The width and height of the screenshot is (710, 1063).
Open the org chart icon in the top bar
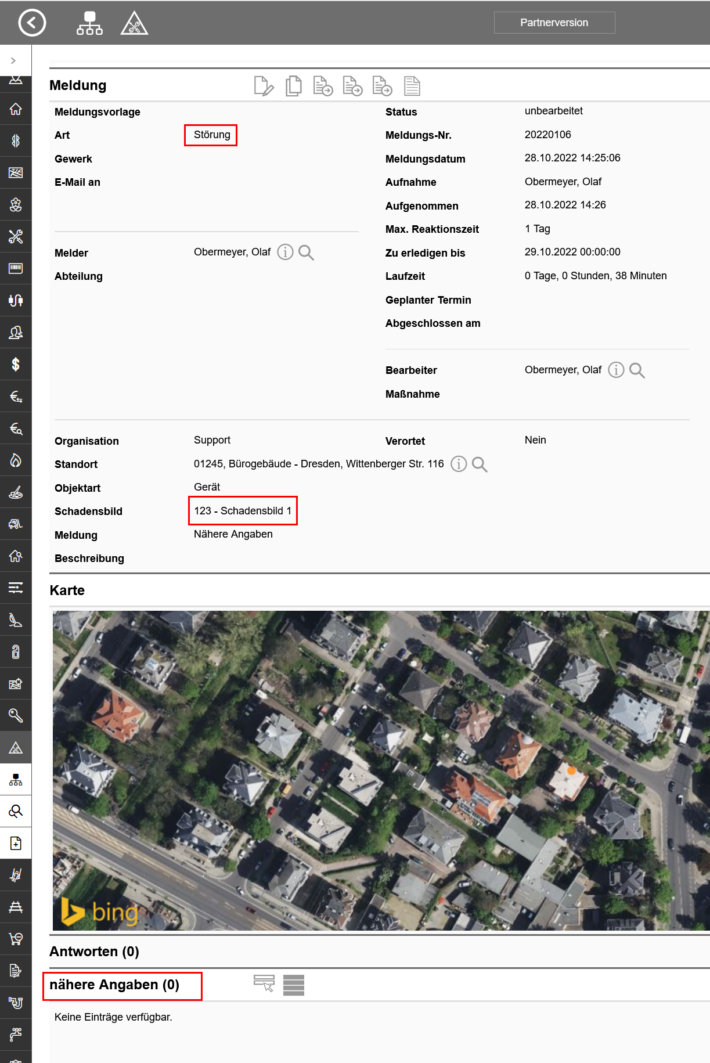point(89,23)
